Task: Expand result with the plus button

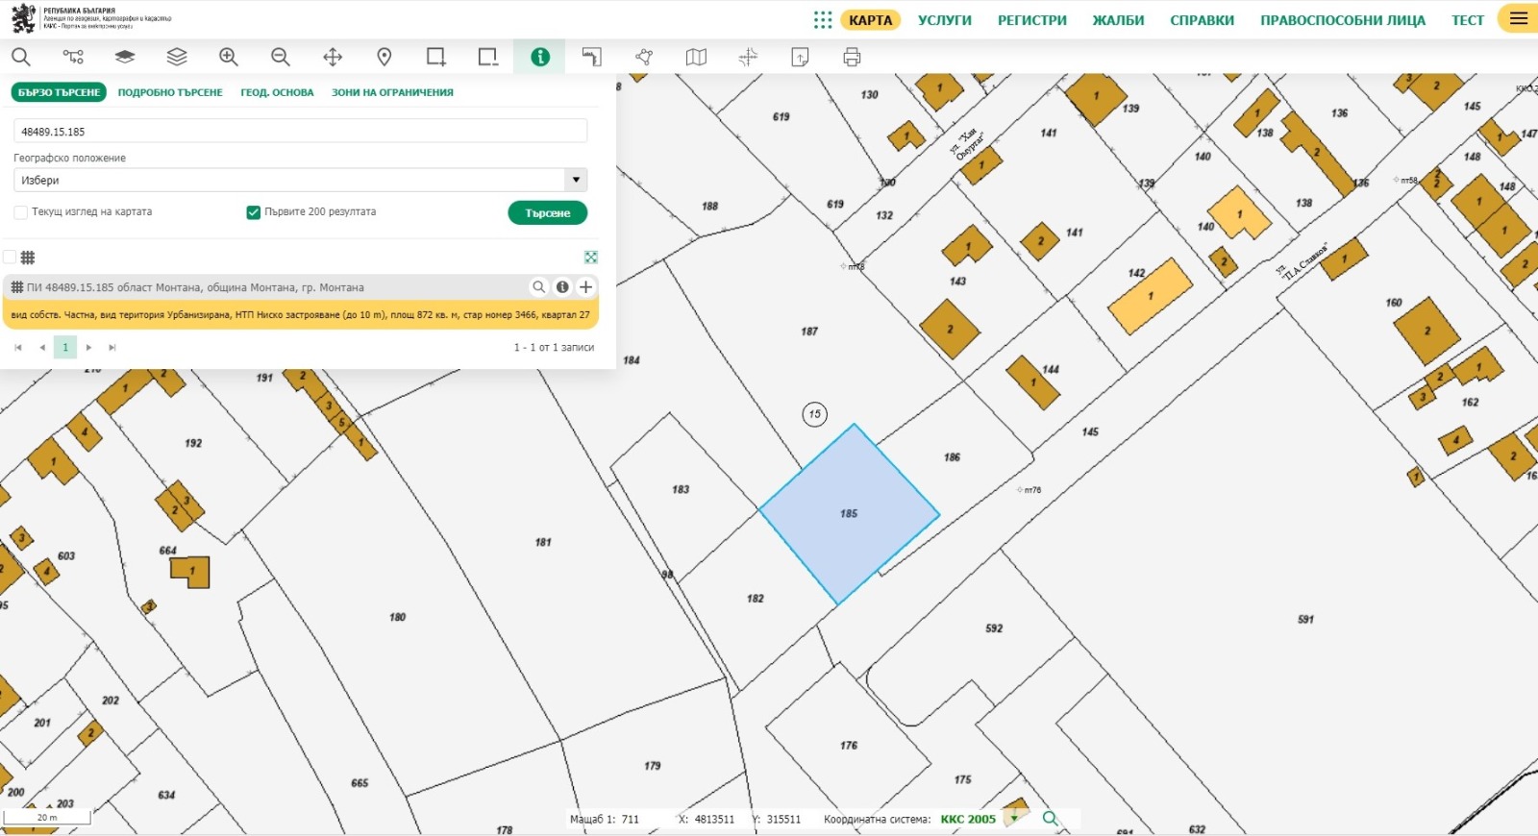Action: point(585,287)
